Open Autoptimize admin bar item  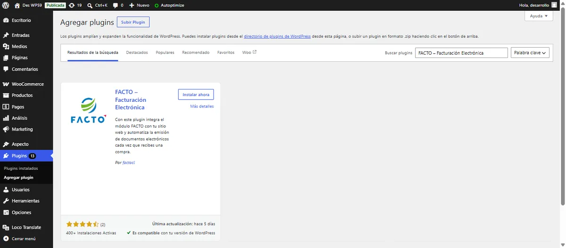169,5
